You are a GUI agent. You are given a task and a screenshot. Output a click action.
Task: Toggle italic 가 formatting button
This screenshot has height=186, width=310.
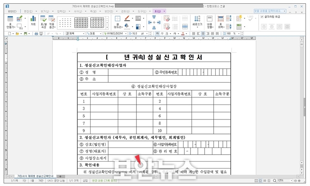pyautogui.click(x=162, y=33)
